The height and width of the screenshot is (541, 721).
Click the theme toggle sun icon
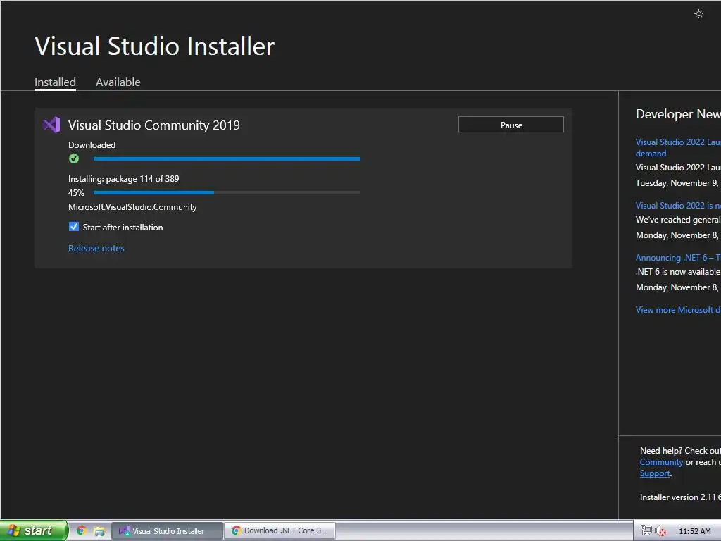click(698, 14)
